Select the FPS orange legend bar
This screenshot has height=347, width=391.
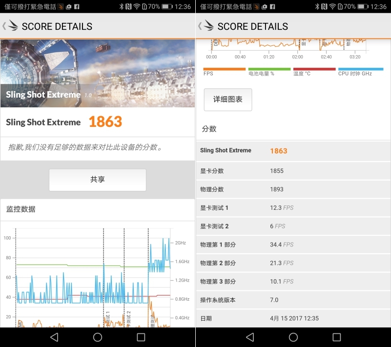[225, 69]
